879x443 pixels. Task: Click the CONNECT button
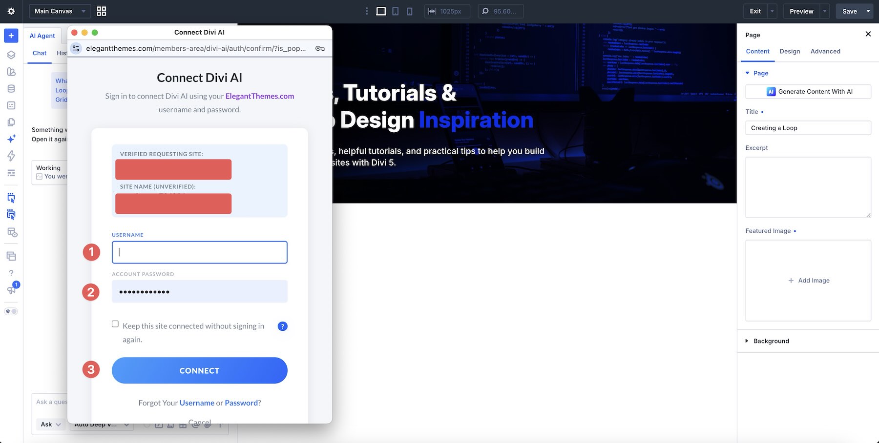199,370
